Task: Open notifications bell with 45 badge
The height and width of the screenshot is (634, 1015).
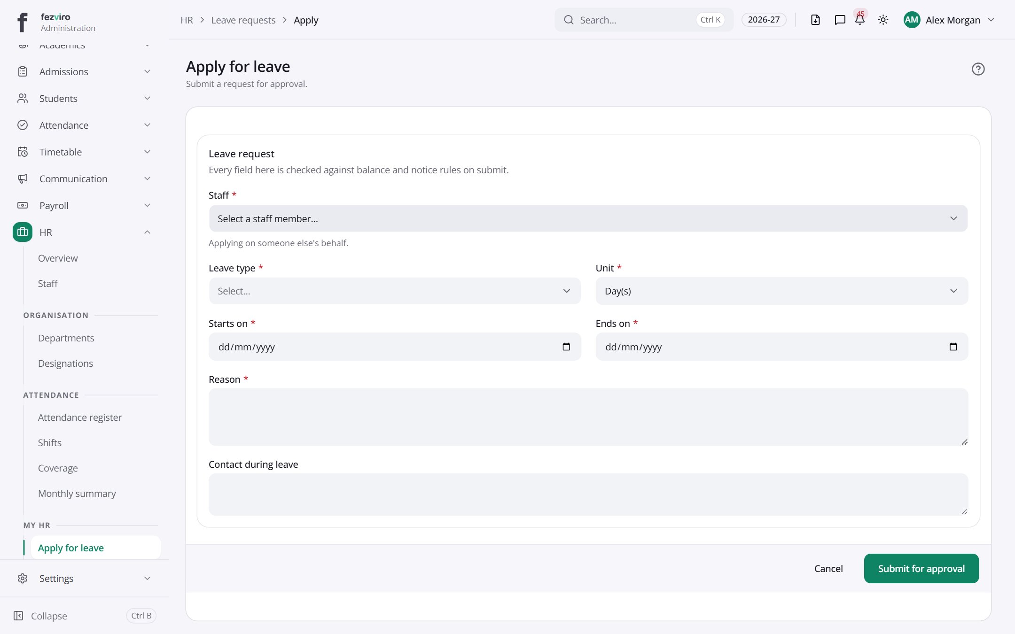Action: (860, 20)
